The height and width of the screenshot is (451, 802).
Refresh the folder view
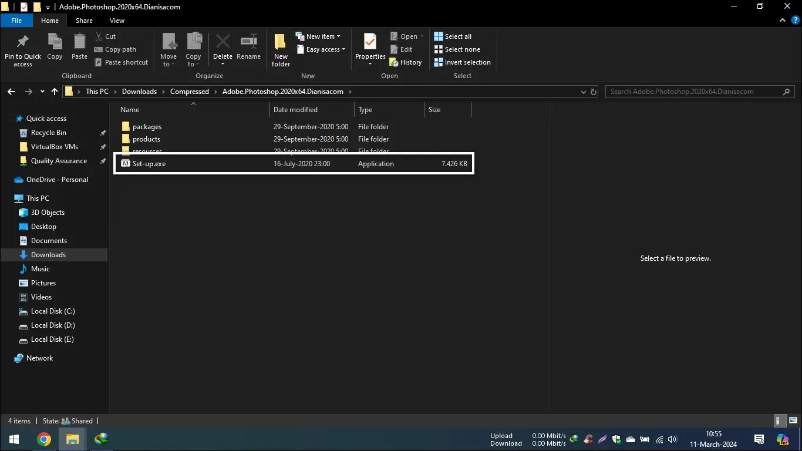(593, 92)
